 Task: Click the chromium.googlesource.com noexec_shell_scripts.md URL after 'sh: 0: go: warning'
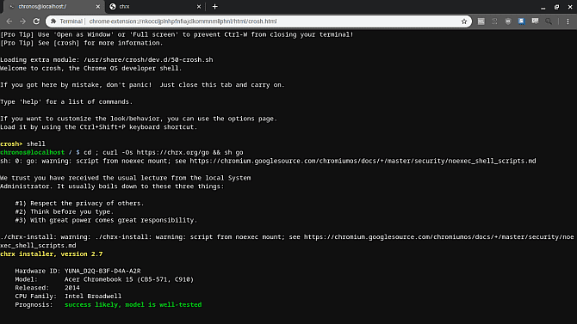click(363, 161)
